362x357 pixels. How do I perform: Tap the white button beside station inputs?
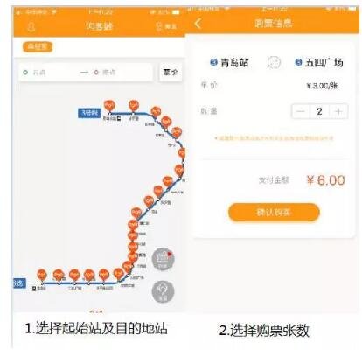(171, 72)
